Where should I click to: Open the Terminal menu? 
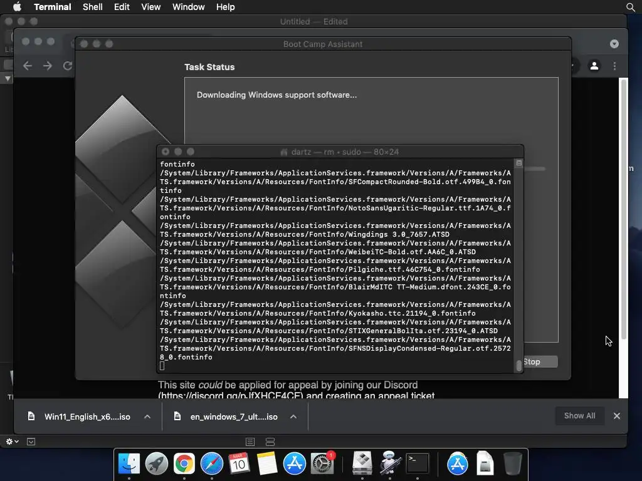coord(53,7)
